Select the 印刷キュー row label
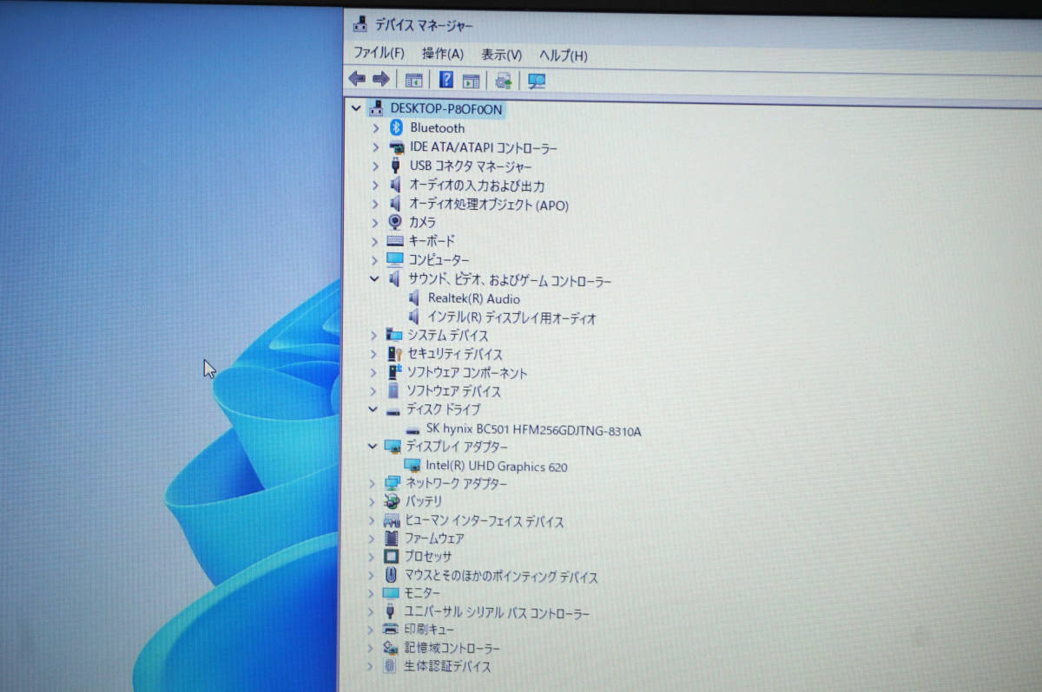This screenshot has height=692, width=1042. pyautogui.click(x=429, y=630)
